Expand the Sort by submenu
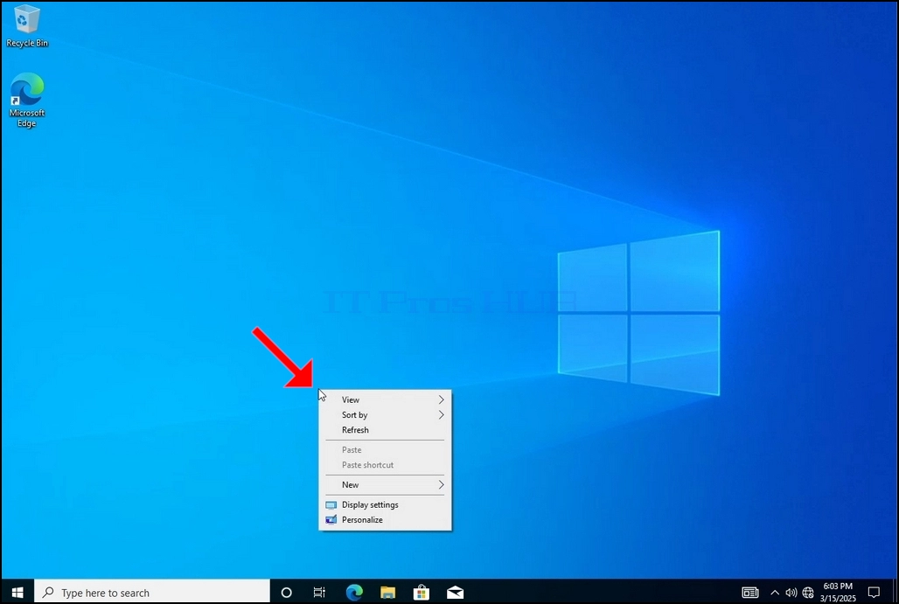This screenshot has height=604, width=899. tap(385, 415)
